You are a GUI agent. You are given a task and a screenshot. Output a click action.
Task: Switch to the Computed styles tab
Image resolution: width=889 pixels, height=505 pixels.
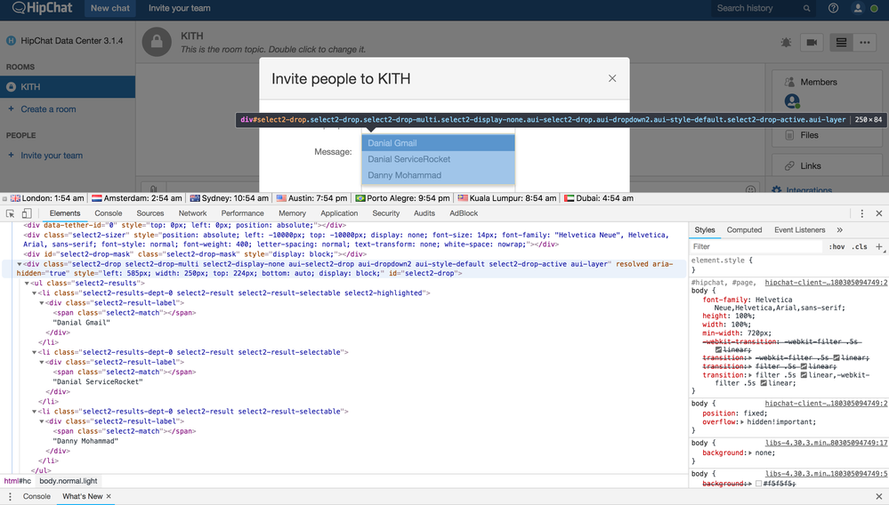click(745, 230)
